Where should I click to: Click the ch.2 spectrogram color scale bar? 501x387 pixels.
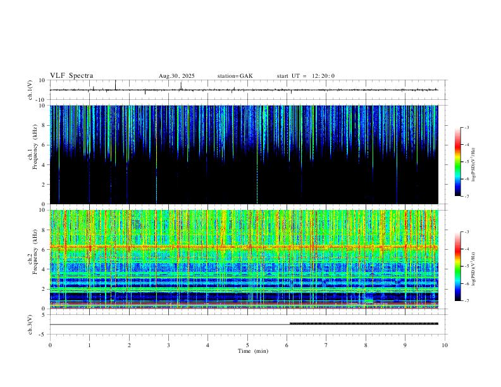457,266
